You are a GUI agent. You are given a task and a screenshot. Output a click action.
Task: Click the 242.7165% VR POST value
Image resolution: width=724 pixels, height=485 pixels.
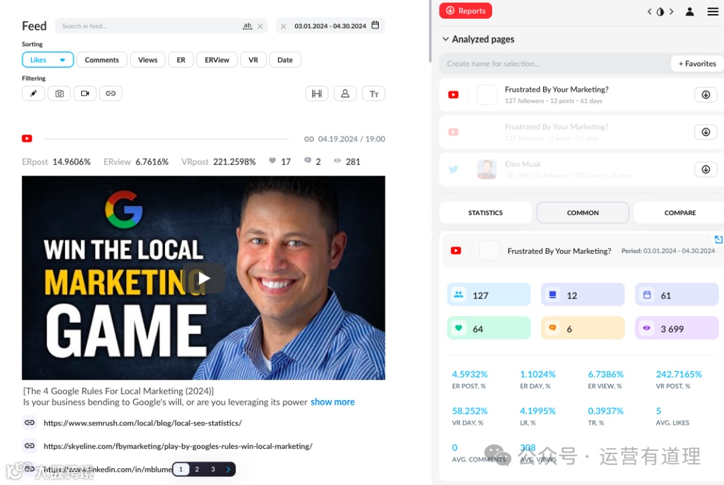pyautogui.click(x=678, y=374)
